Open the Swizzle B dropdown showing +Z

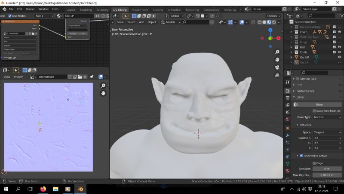(x=327, y=148)
